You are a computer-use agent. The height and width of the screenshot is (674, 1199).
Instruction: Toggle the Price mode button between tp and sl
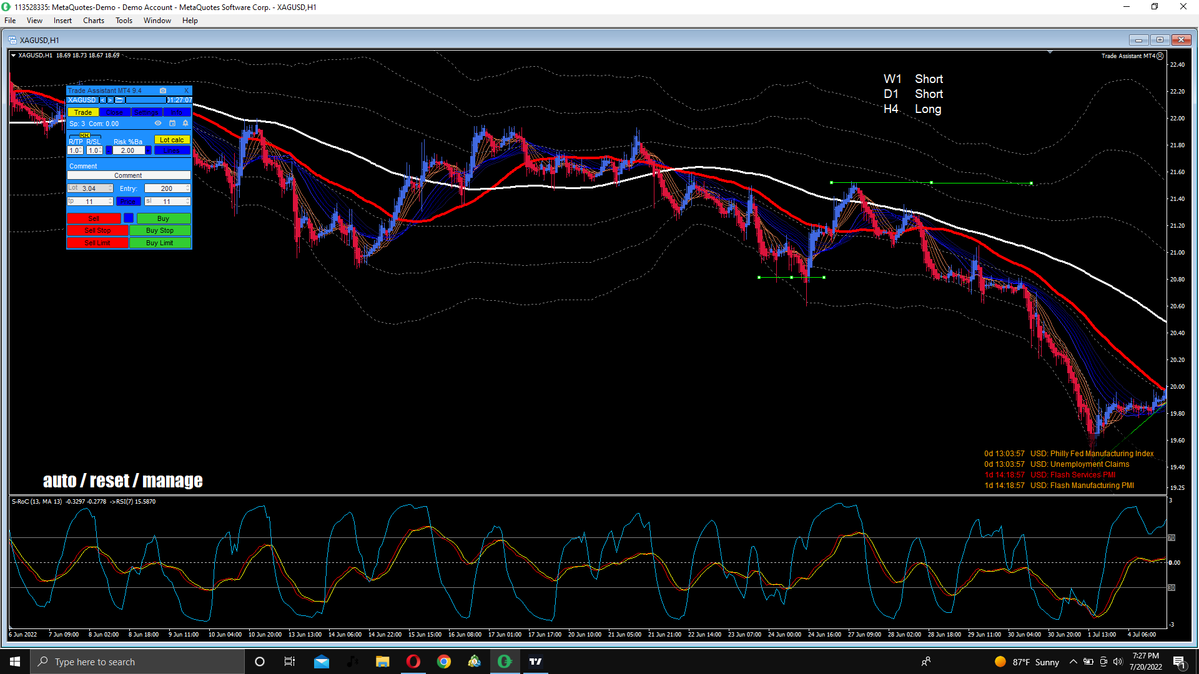128,202
